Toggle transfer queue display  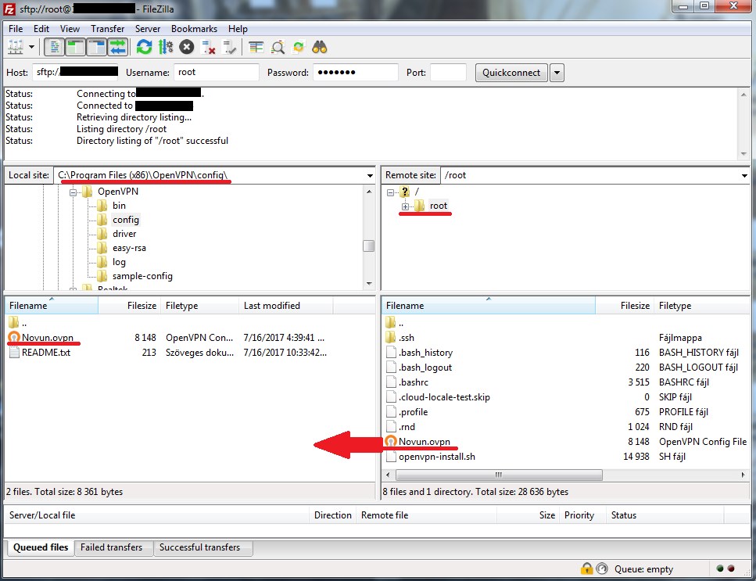[117, 47]
